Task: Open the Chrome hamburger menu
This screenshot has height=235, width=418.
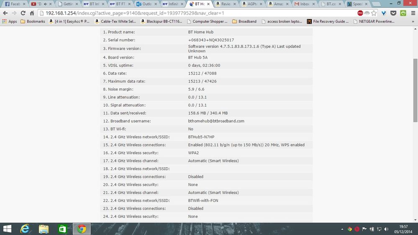Action: [413, 13]
